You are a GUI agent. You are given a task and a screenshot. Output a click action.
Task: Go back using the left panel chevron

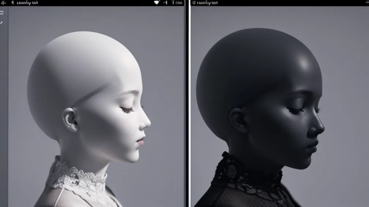coord(12,3)
